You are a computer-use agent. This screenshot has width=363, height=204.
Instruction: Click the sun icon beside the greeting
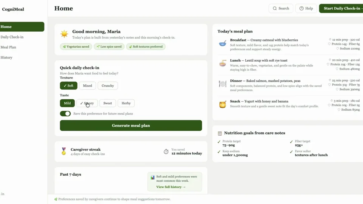click(x=64, y=34)
